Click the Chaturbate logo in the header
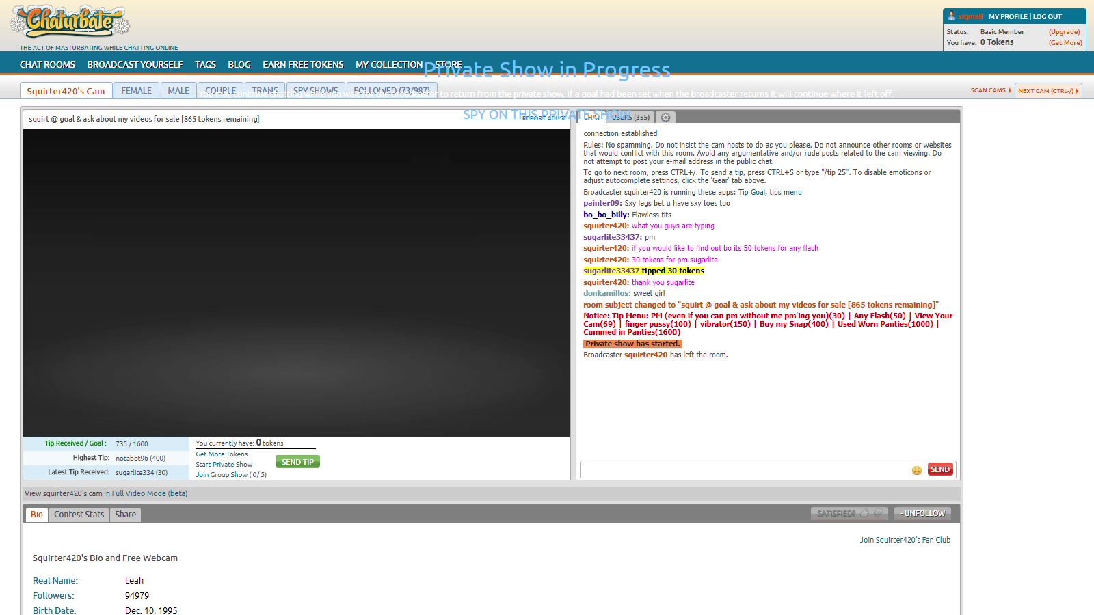The height and width of the screenshot is (615, 1094). tap(70, 22)
